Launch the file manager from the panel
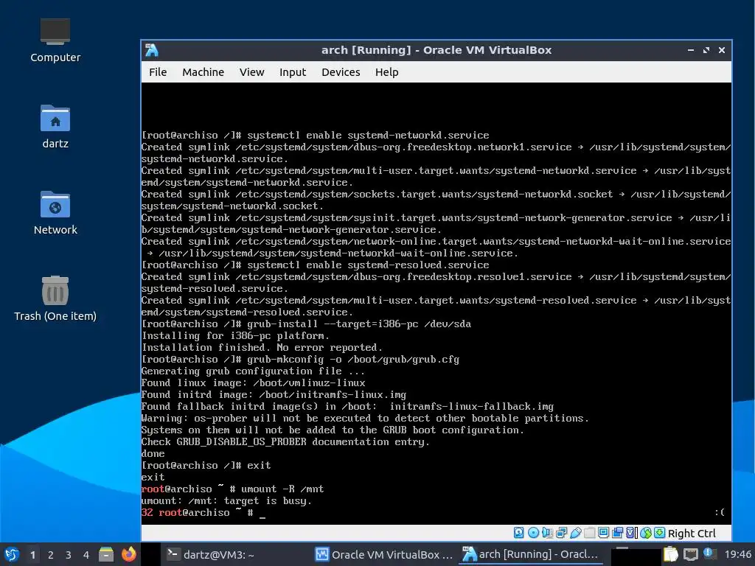 [106, 554]
